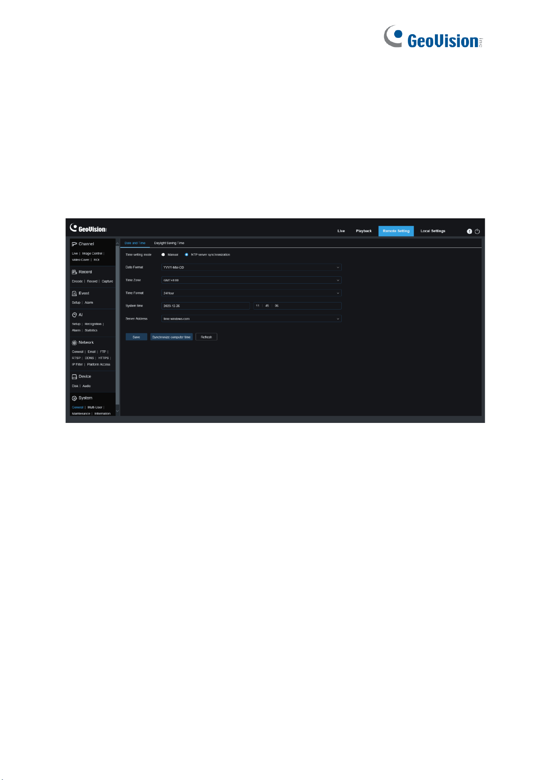Open Statistics under AI section
Screen dimensions: 551x780
coord(91,330)
